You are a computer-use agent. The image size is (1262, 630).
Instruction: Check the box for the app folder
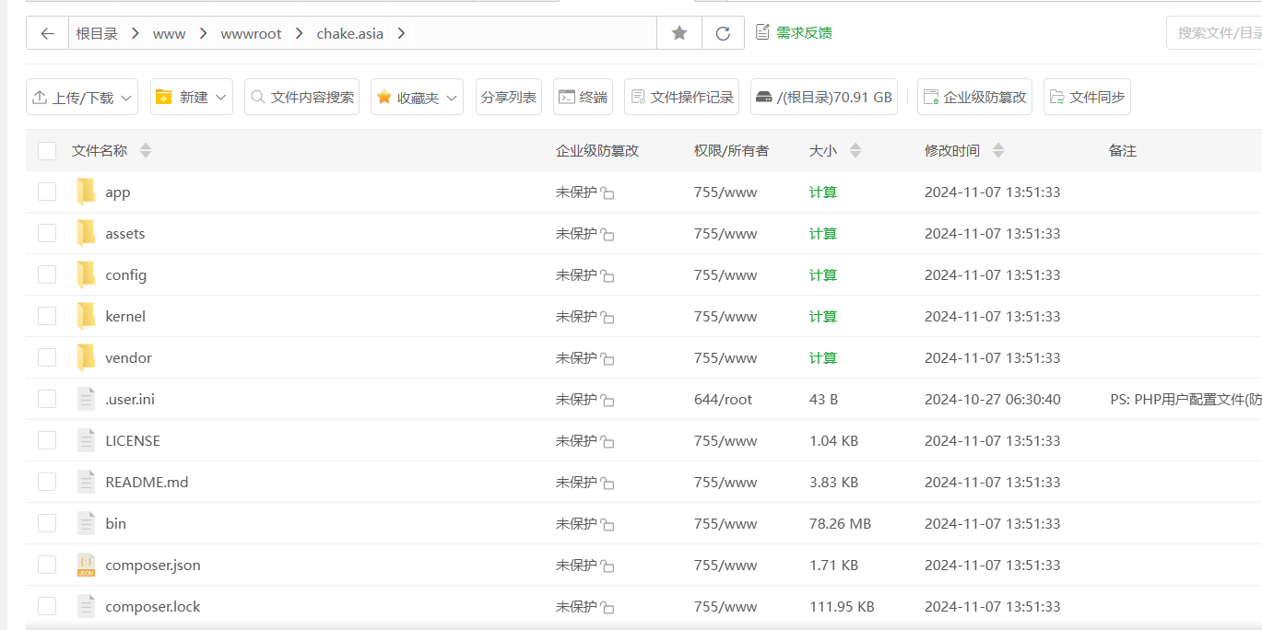47,192
